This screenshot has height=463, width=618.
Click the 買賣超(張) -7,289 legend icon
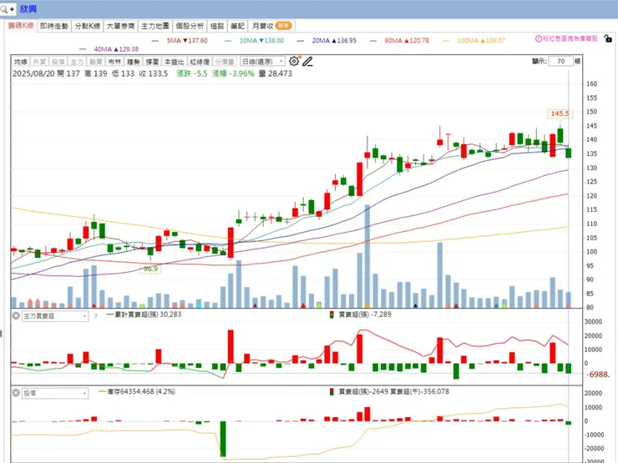click(332, 315)
